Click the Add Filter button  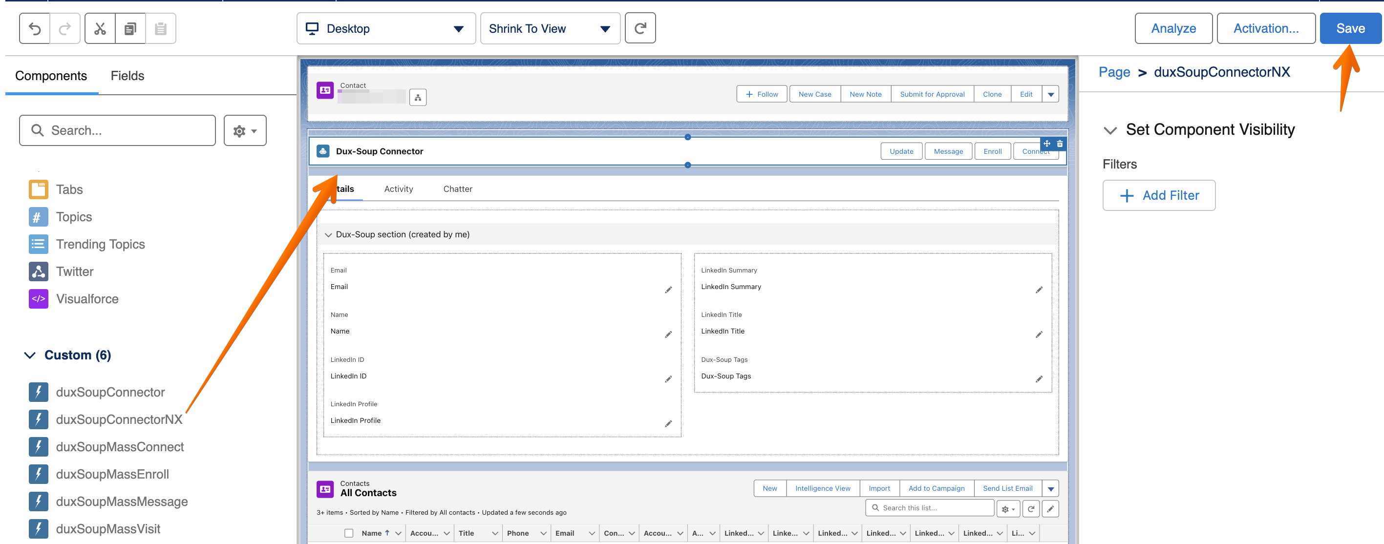tap(1159, 195)
